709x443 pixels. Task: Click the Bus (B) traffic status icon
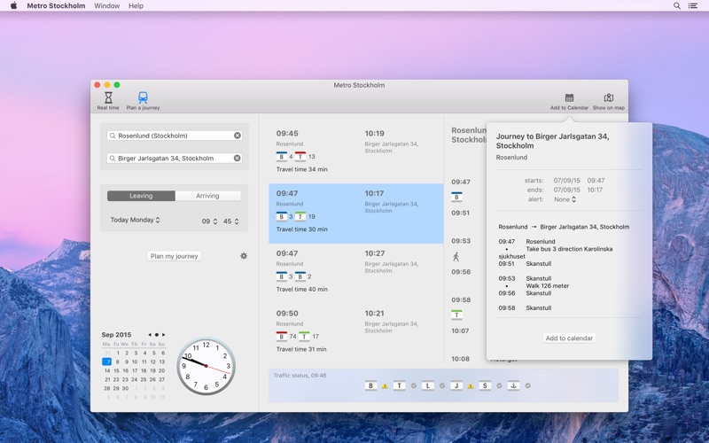point(370,385)
